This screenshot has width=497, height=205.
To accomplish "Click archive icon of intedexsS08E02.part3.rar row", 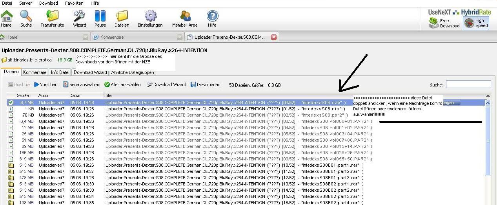I will [x=11, y=196].
